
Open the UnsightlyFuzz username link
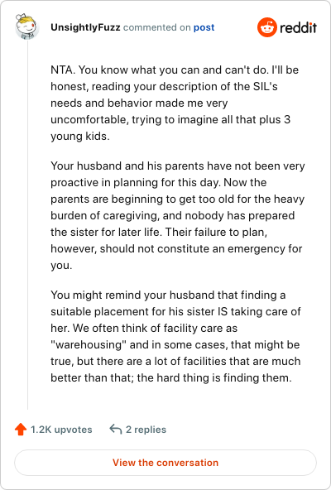[85, 27]
